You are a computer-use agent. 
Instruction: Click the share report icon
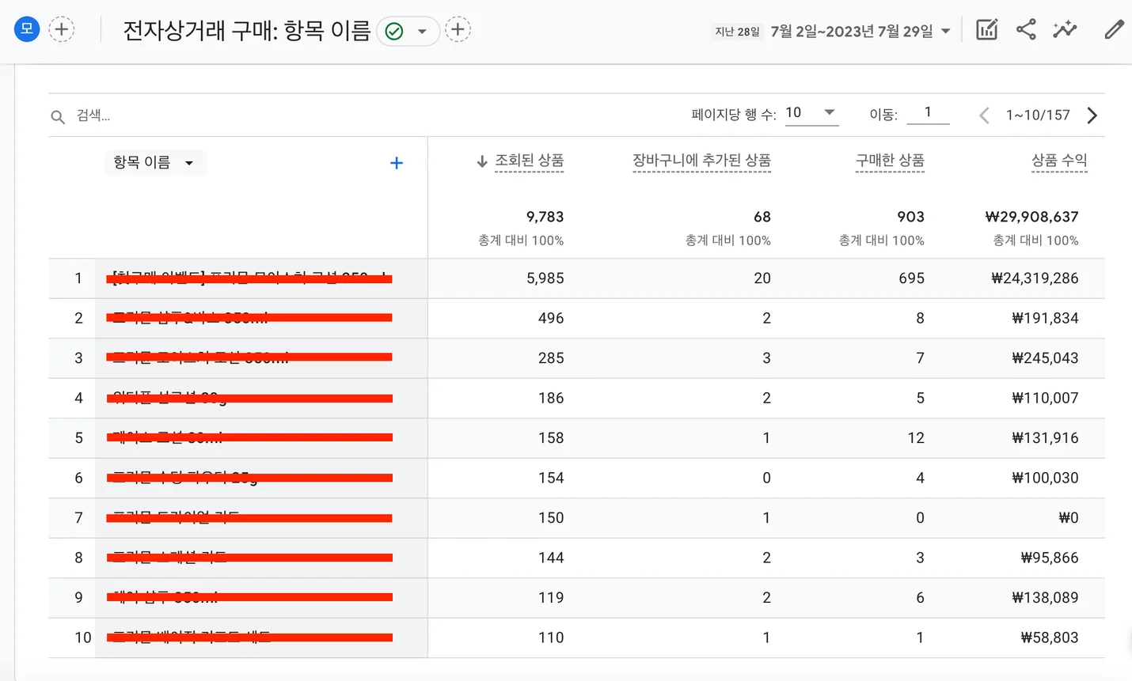1026,29
